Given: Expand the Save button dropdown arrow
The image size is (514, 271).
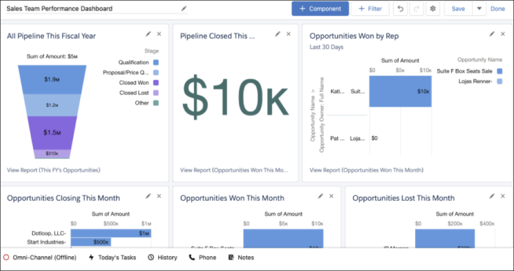Looking at the screenshot, I should [479, 8].
